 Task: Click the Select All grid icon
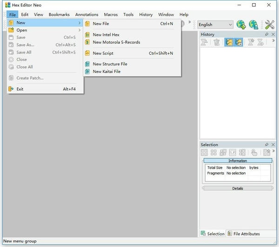click(x=204, y=152)
